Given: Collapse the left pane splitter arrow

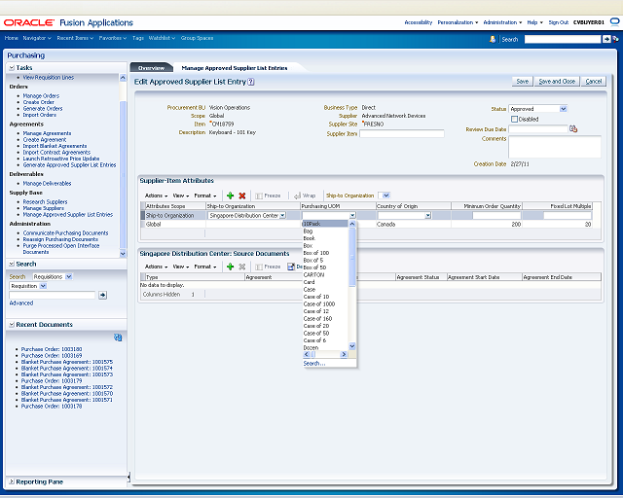Looking at the screenshot, I should pyautogui.click(x=128, y=478).
